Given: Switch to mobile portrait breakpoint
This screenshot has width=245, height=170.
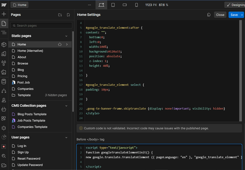Looking at the screenshot, I should pos(136,5).
